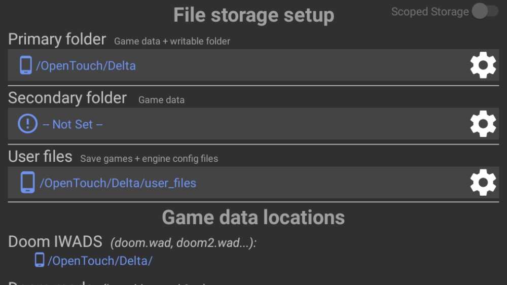The image size is (507, 285).
Task: Click the Secondary folder heading
Action: coord(67,98)
